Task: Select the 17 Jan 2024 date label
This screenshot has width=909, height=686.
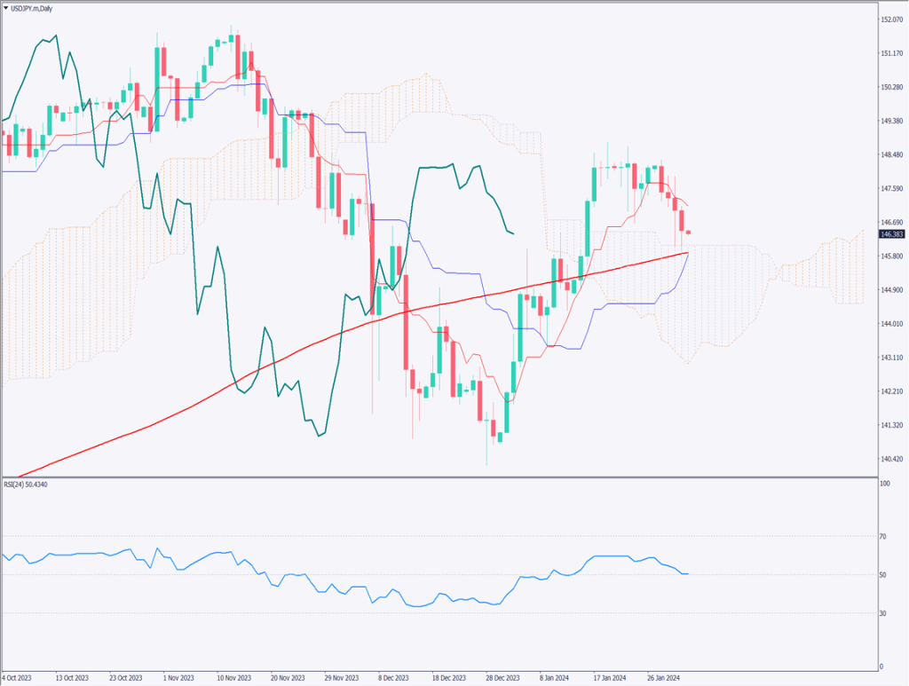Action: pyautogui.click(x=611, y=678)
